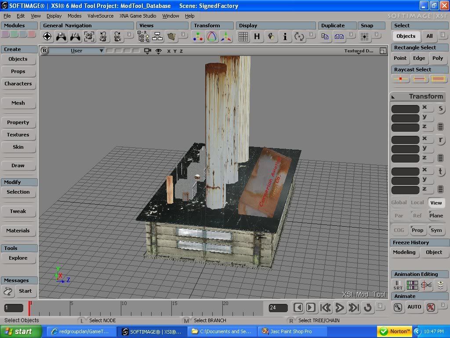The height and width of the screenshot is (338, 450).
Task: Click the H hide/unhide icon
Action: point(257,37)
